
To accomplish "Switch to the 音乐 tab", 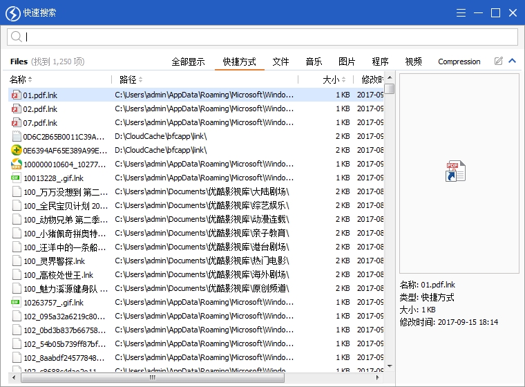I will [x=314, y=62].
